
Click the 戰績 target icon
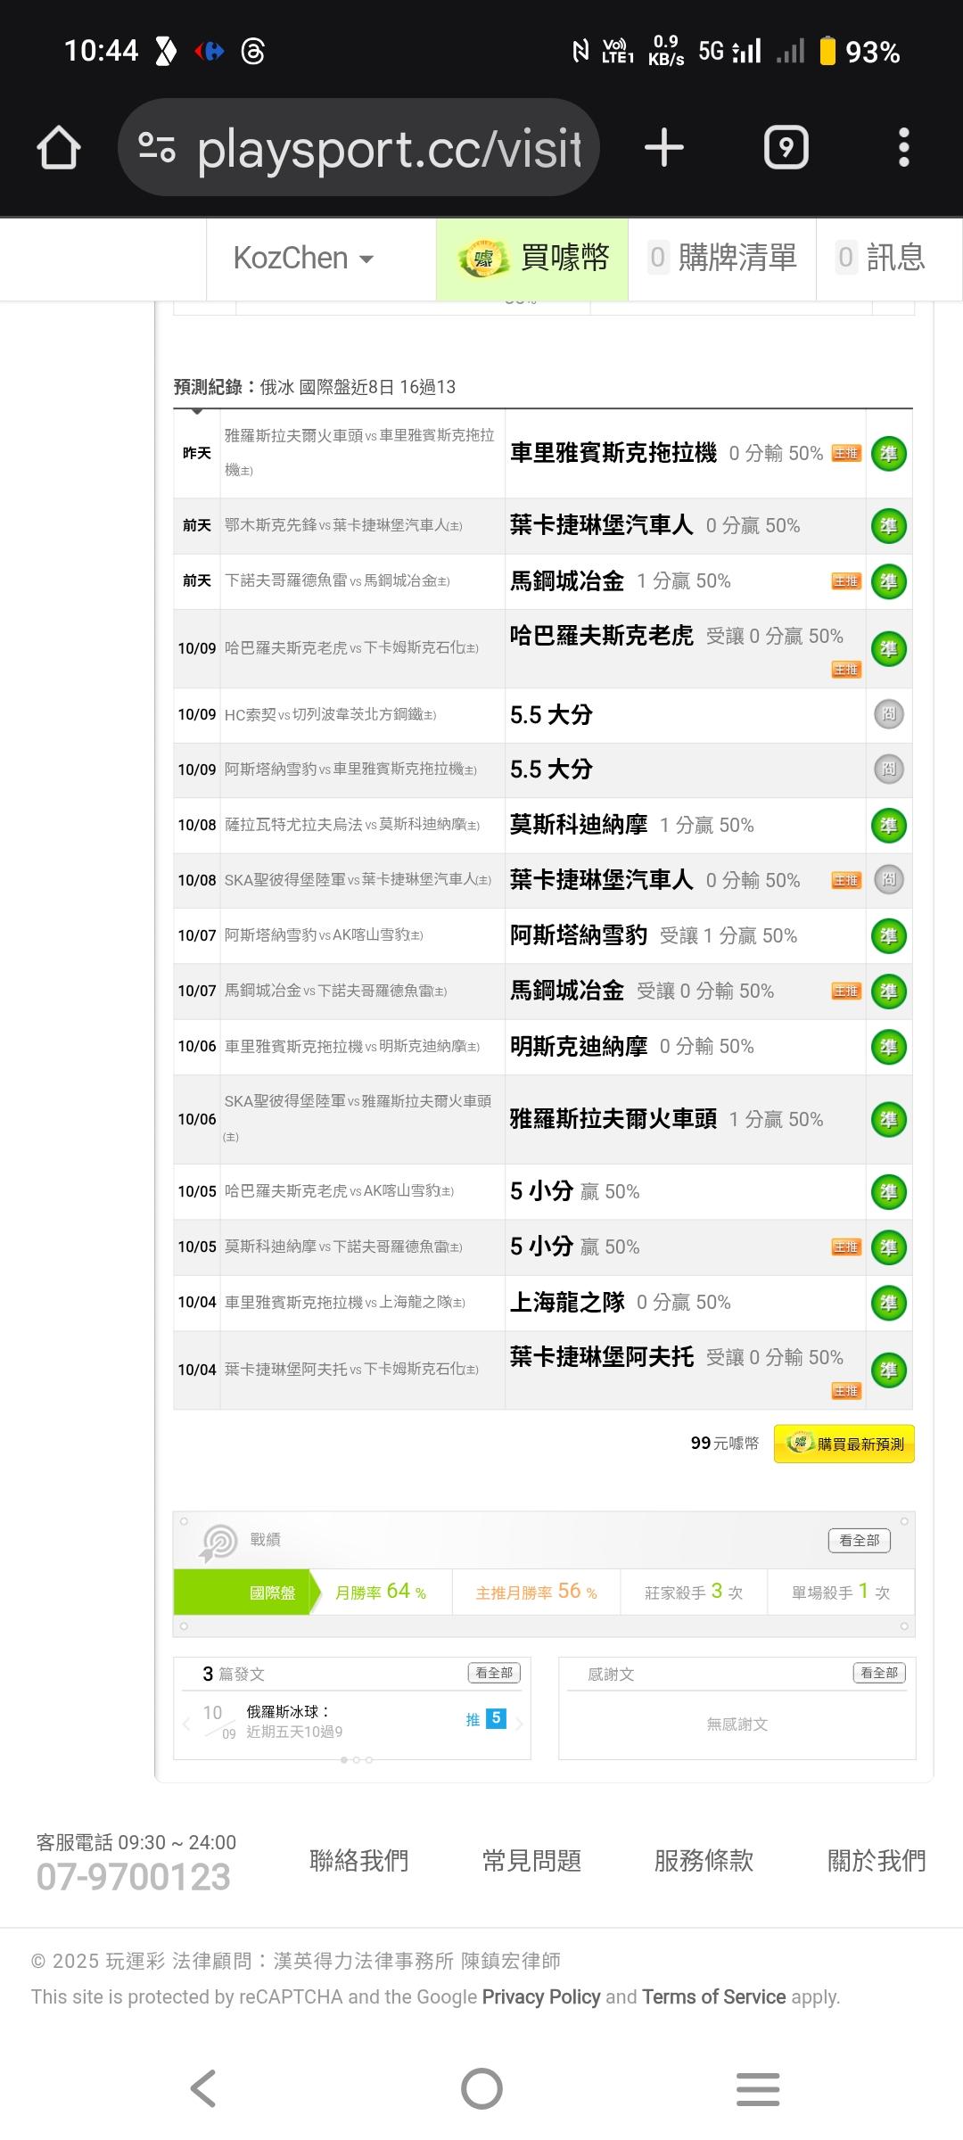pos(218,1543)
